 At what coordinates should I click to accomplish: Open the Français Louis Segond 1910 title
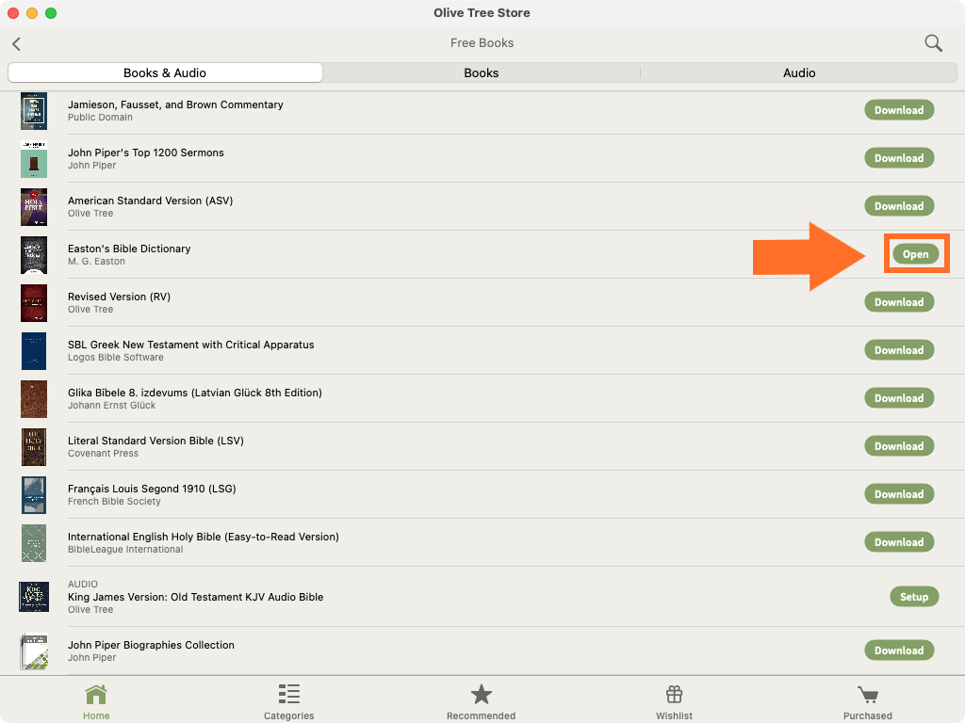point(152,489)
